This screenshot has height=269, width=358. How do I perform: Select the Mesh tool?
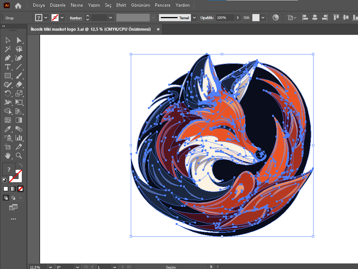point(8,120)
